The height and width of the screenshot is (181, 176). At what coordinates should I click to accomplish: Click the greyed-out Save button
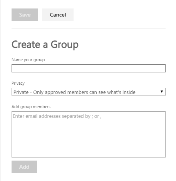click(x=25, y=15)
